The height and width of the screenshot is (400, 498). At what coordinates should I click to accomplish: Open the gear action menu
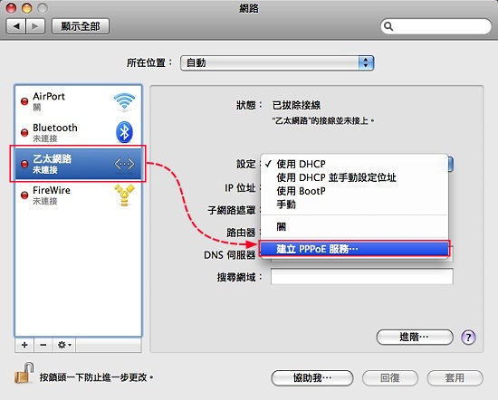point(64,345)
